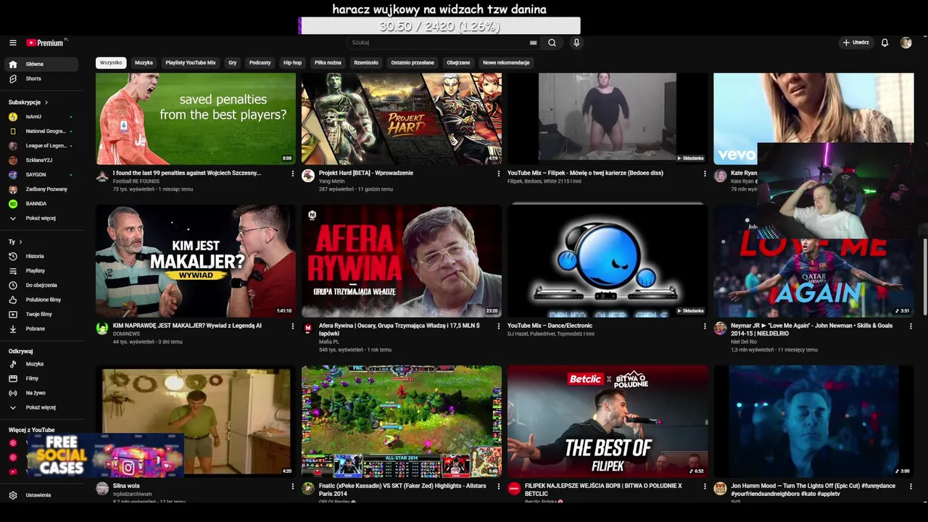Screen dimensions: 928x522
Task: Expand the Ty section chevron
Action: 20,241
